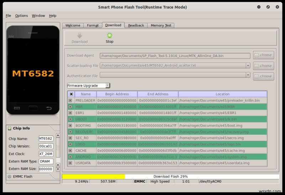Open the Options menu
This screenshot has width=285, height=195.
(x=21, y=16)
